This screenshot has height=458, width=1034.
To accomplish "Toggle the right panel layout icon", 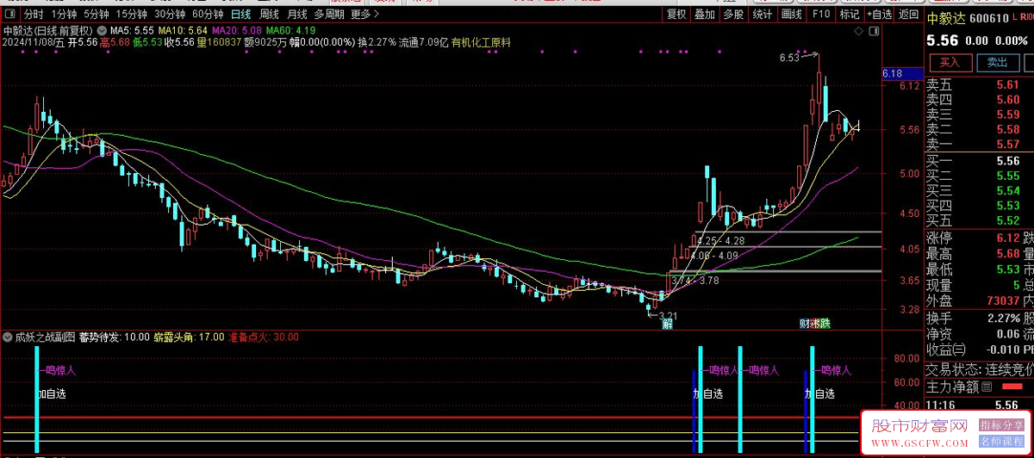I will tap(874, 31).
